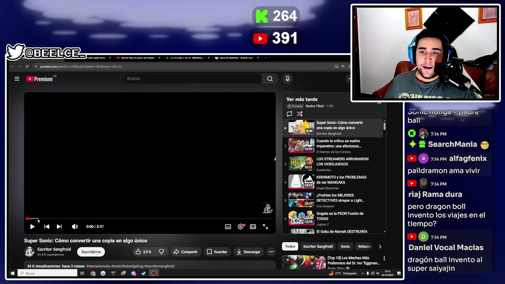Play the video
This screenshot has width=505, height=284.
click(32, 227)
